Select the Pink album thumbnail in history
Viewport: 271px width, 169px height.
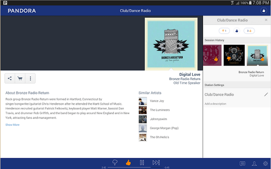click(212, 55)
